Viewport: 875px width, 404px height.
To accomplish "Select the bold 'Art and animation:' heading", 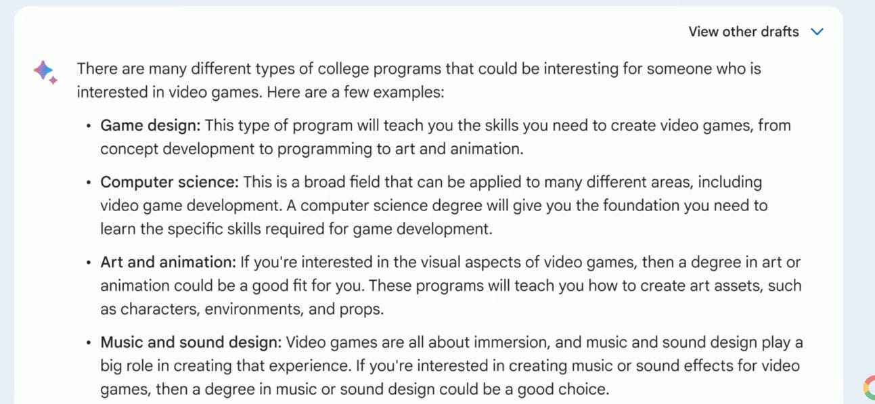I will pos(168,263).
